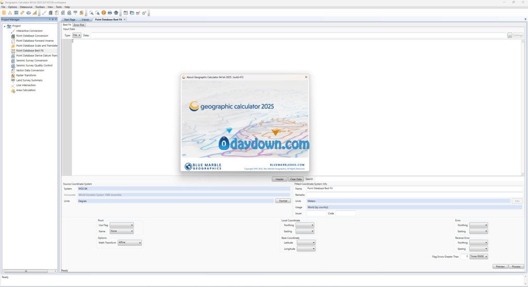528x287 pixels.
Task: Select Seismic Survey Conversion in the project tree
Action: [x=32, y=61]
